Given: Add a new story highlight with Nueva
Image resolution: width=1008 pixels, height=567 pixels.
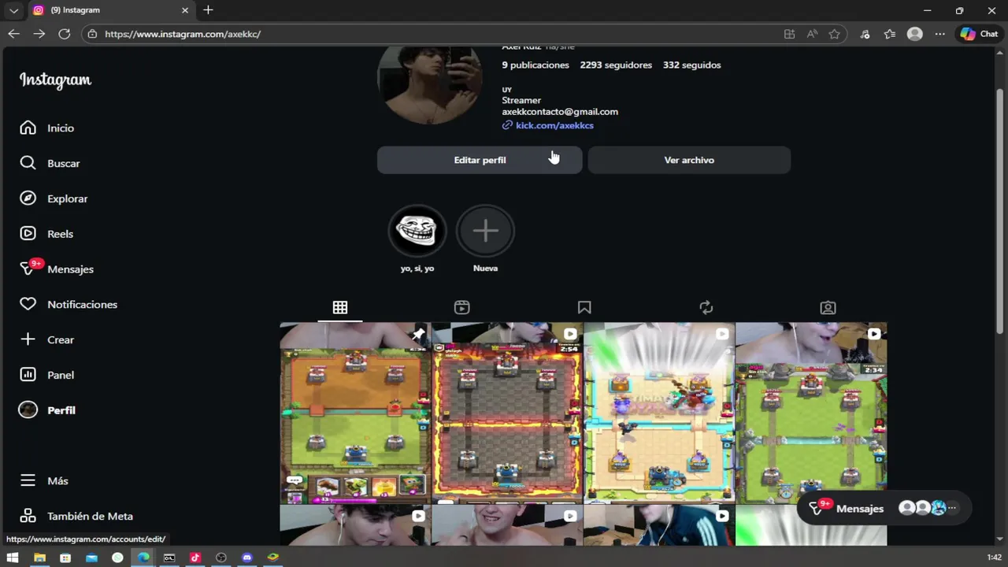Looking at the screenshot, I should click(485, 239).
